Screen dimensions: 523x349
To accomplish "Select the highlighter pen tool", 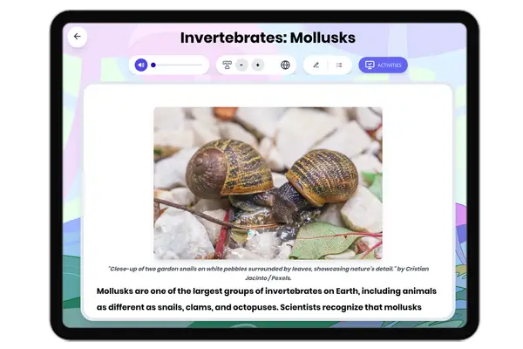I will pos(316,65).
